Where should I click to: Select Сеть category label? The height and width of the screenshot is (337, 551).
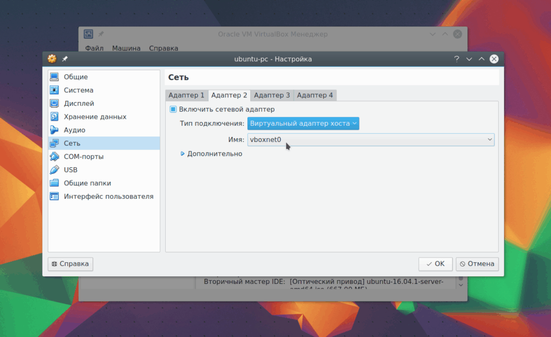point(72,143)
